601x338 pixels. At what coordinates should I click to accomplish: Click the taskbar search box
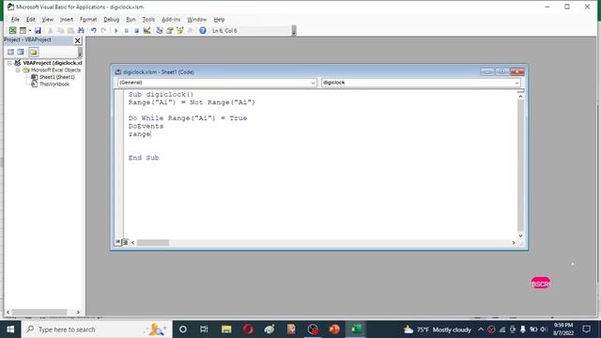[97, 330]
